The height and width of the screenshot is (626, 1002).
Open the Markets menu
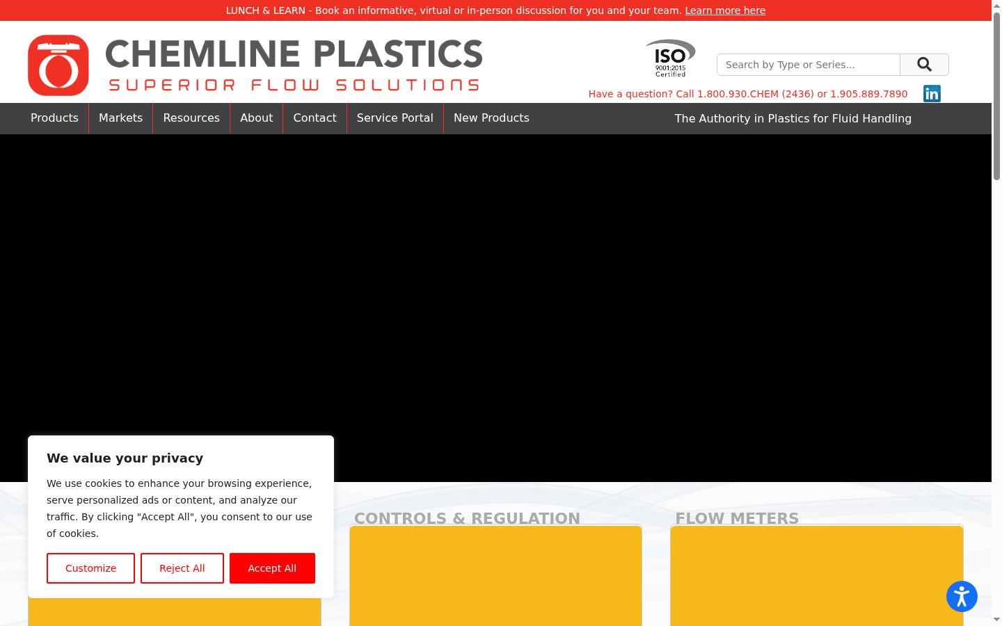tap(120, 118)
